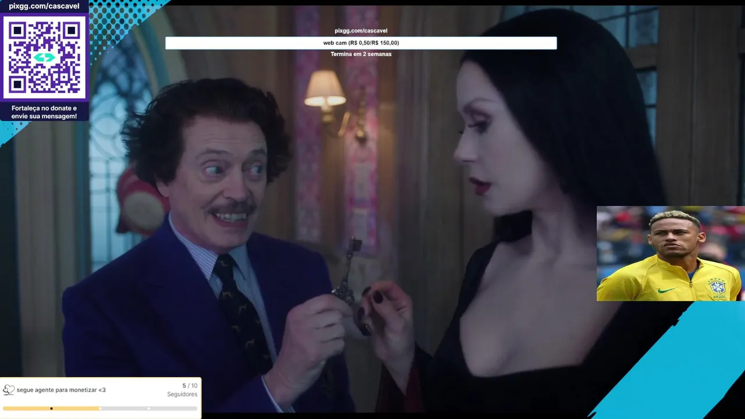This screenshot has width=745, height=419.
Task: Click the yellow follower goal progress bar
Action: (x=100, y=409)
